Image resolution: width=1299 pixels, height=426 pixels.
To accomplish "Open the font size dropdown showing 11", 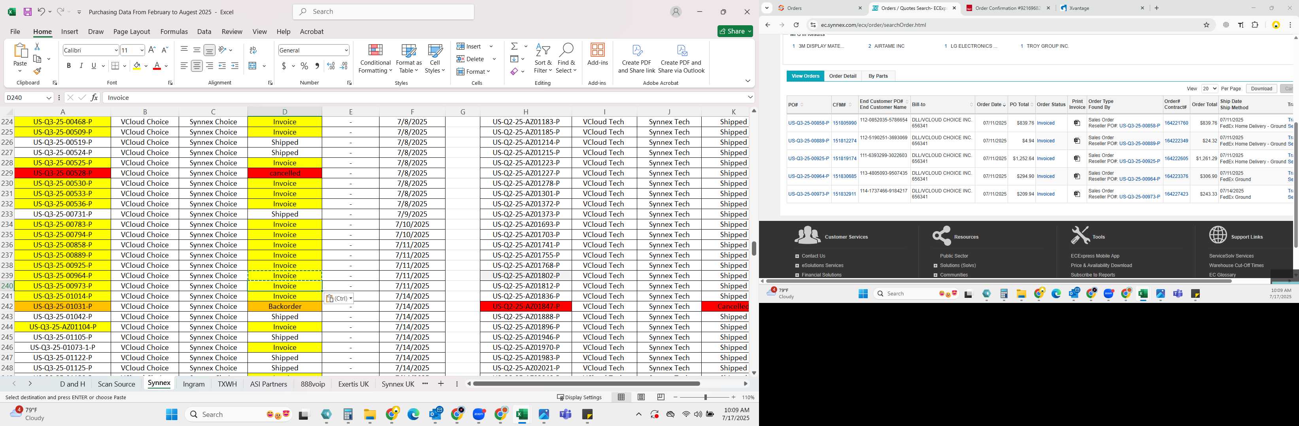I will 142,50.
